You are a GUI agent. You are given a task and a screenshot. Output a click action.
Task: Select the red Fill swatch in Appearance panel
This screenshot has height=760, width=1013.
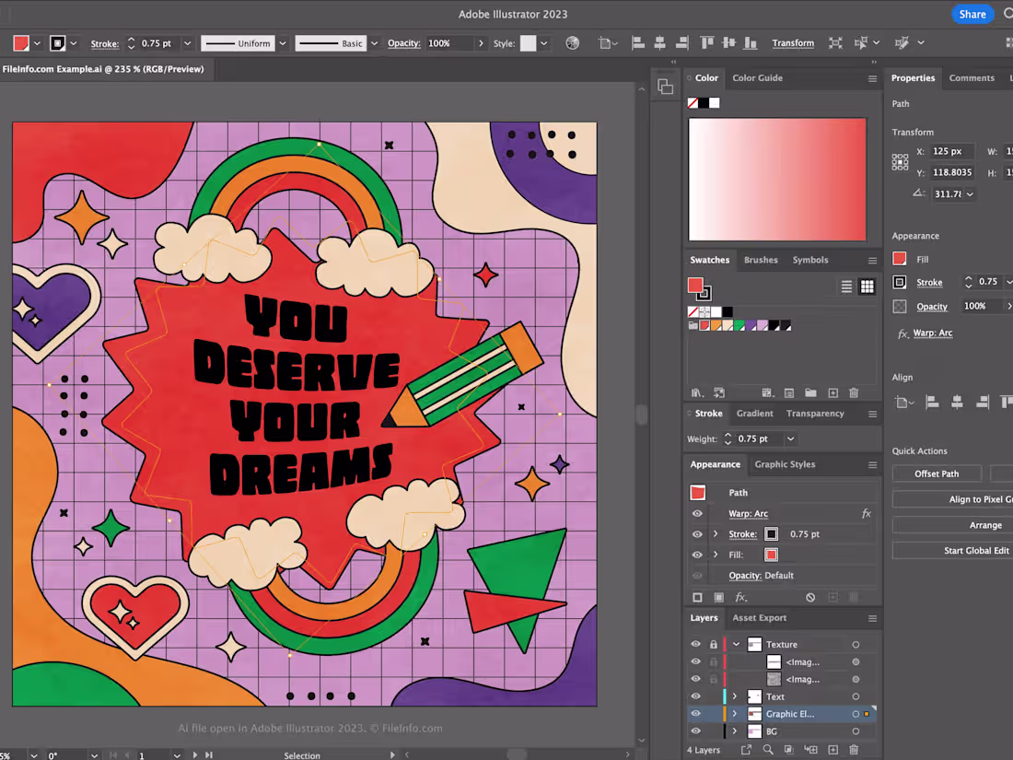coord(772,554)
